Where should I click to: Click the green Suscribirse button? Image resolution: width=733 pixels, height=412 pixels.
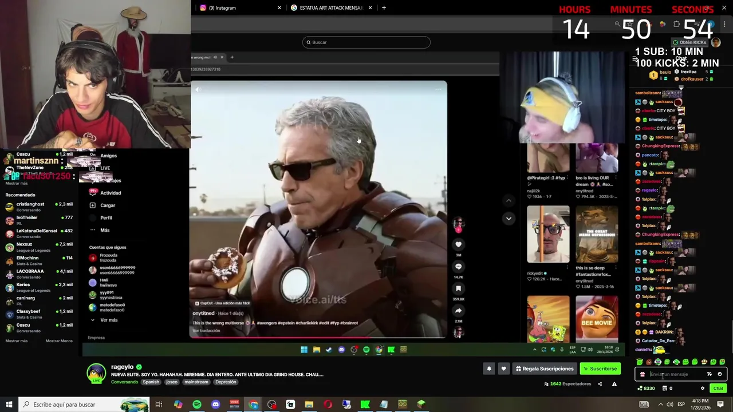coord(600,369)
